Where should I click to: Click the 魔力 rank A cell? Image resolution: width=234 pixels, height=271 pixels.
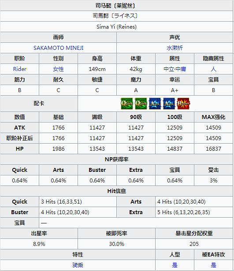(x=136, y=90)
